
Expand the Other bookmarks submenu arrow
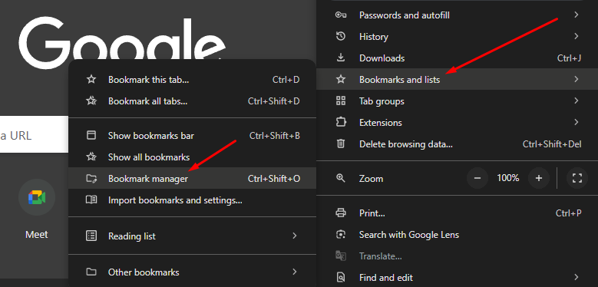(x=295, y=272)
